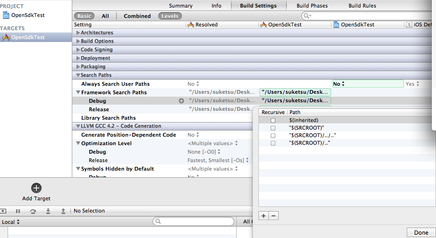Select the All filter toggle
The image size is (436, 238).
(x=105, y=16)
